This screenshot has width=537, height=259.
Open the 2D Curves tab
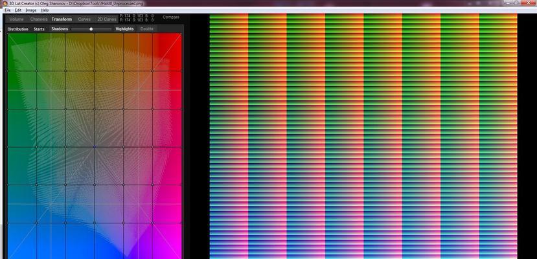pos(107,19)
